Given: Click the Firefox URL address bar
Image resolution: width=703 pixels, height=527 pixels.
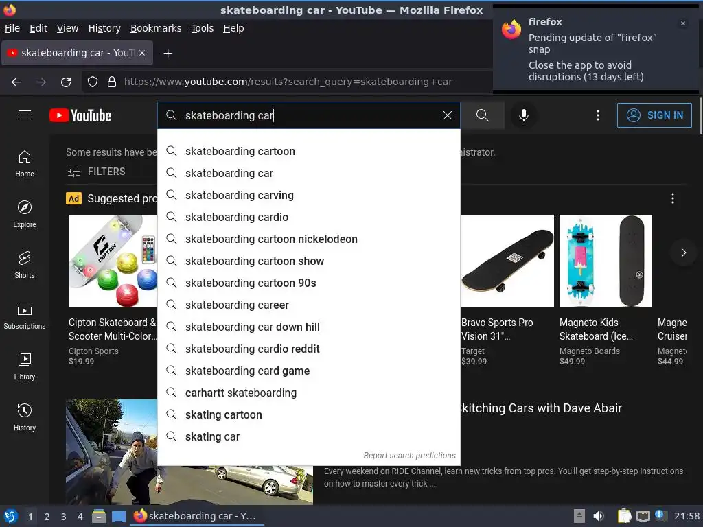Looking at the screenshot, I should (287, 82).
